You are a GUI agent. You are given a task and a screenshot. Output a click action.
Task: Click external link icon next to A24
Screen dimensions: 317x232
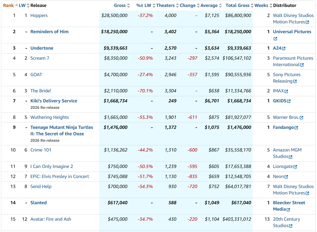[x=284, y=48]
